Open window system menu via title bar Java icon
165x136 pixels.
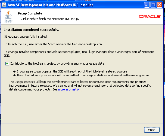[4, 5]
